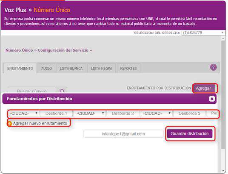Click the Voz Plus header title

point(15,10)
